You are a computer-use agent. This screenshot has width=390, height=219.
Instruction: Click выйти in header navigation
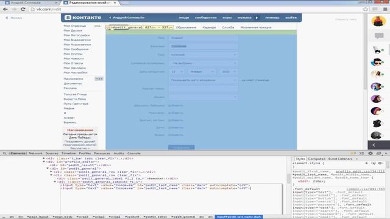291,18
